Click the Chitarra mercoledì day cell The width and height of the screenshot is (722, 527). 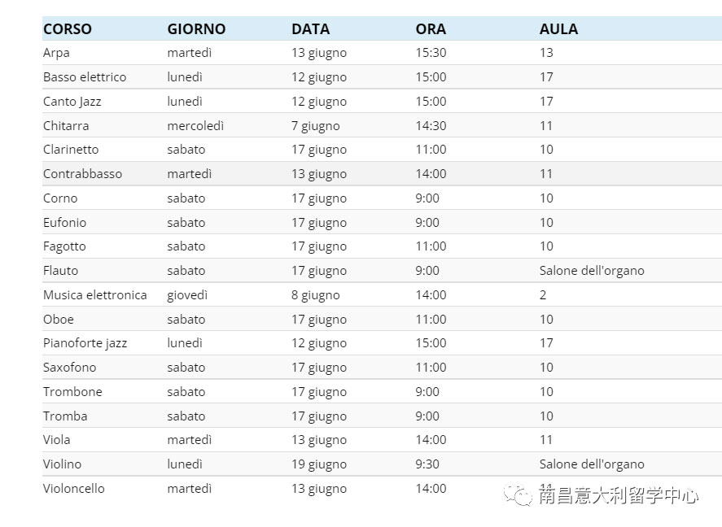pos(195,125)
